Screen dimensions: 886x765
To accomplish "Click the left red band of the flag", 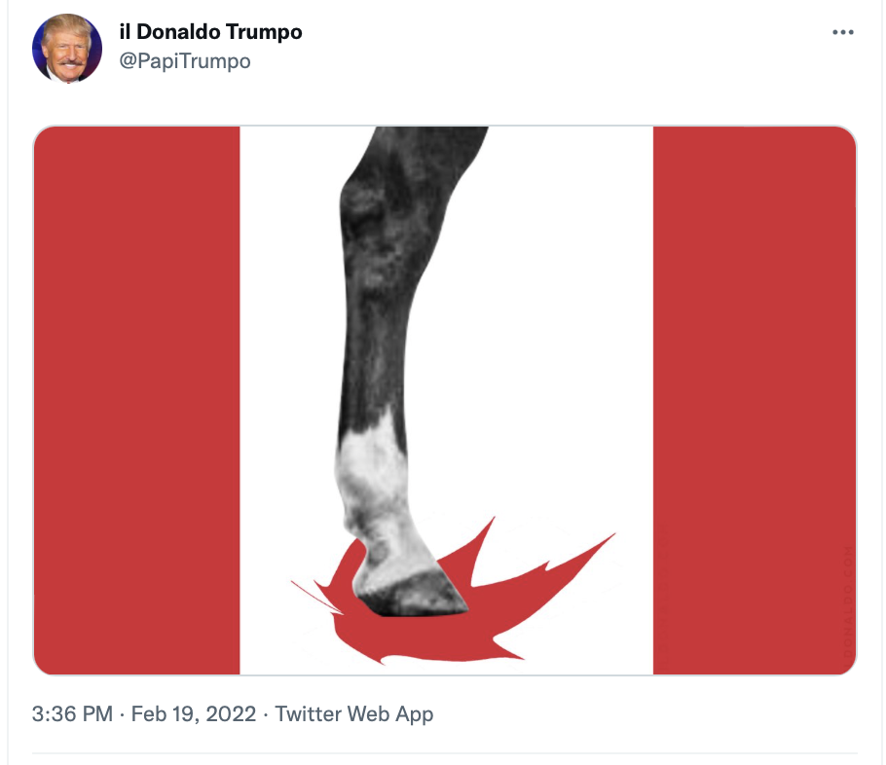I will coord(136,400).
